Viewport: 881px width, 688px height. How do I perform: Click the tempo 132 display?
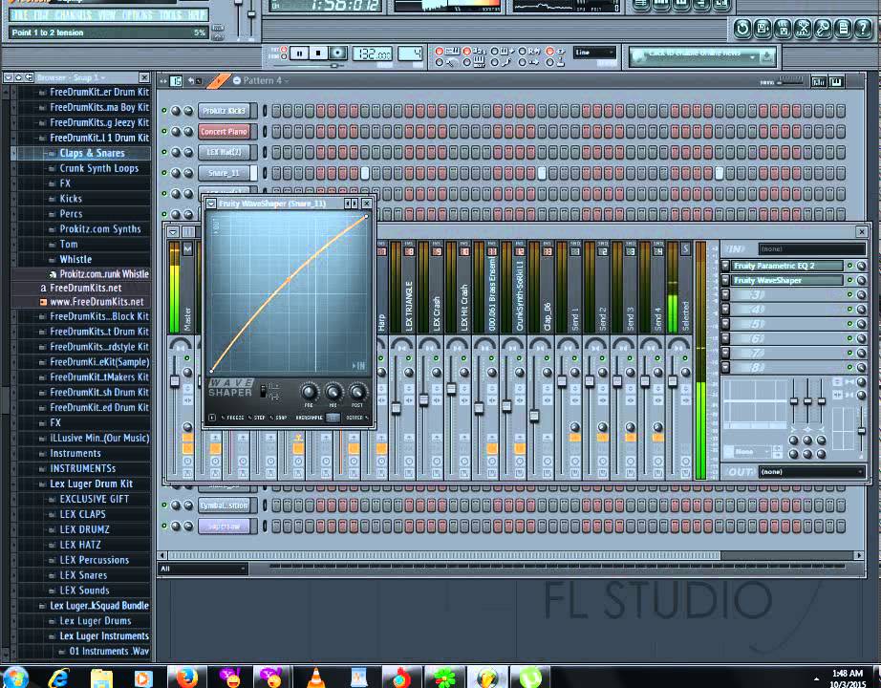tap(372, 54)
